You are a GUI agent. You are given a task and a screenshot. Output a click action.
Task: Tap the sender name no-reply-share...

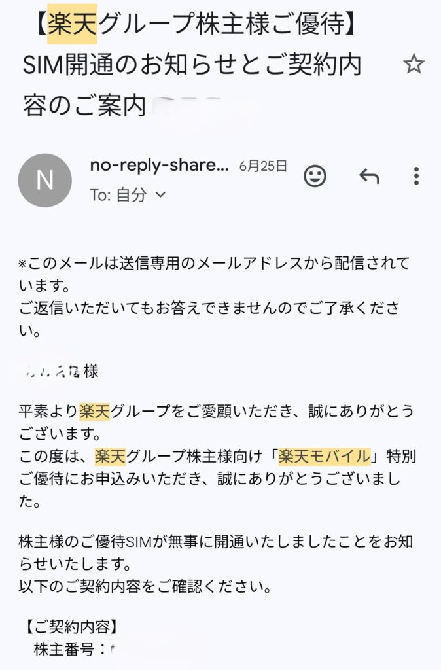(x=160, y=165)
